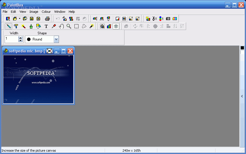Image resolution: width=246 pixels, height=154 pixels.
Task: Increase Width with the up spinner arrow
Action: tap(20, 38)
